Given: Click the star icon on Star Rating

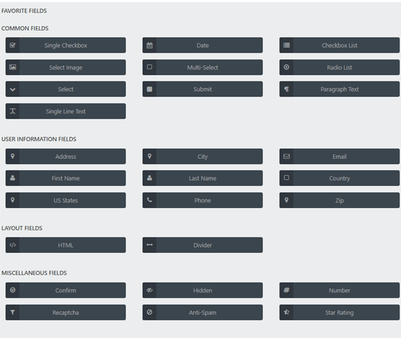Looking at the screenshot, I should point(287,313).
